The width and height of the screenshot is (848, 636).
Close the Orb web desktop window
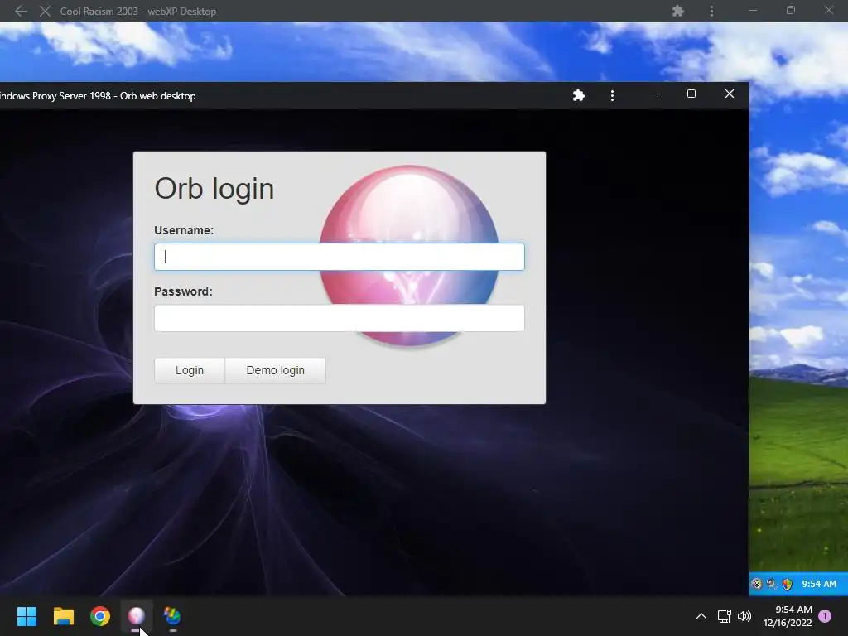[x=730, y=94]
